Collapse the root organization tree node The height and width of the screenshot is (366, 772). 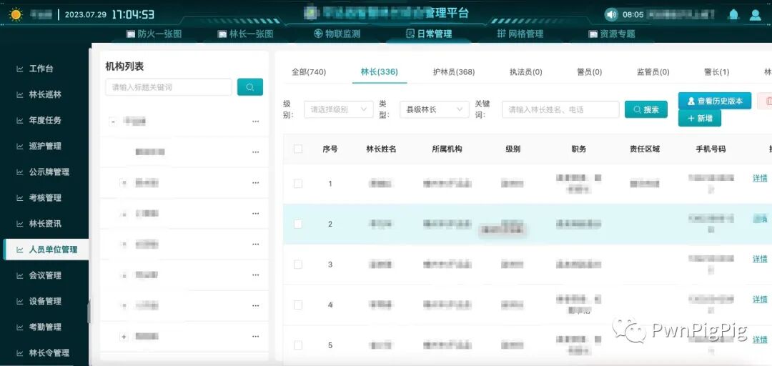tap(113, 122)
